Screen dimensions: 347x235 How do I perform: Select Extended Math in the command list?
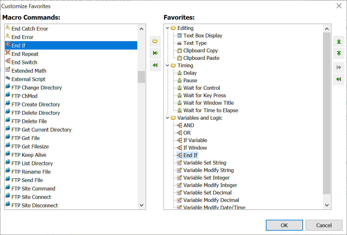point(29,71)
